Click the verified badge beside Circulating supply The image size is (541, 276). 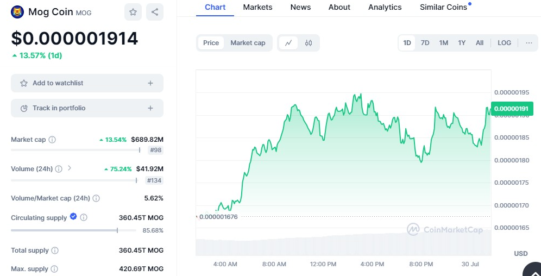[73, 216]
